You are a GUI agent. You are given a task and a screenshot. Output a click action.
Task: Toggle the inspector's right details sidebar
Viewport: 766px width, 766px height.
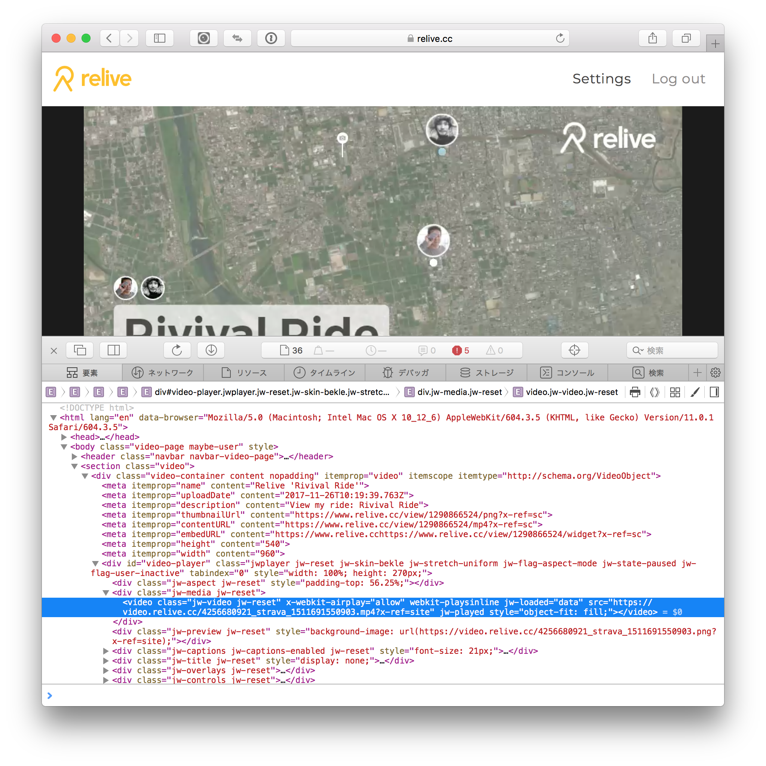714,392
